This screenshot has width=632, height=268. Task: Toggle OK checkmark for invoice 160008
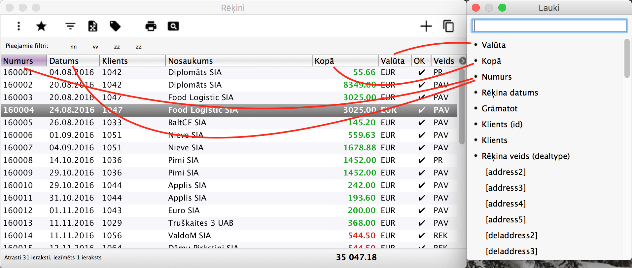coord(421,160)
